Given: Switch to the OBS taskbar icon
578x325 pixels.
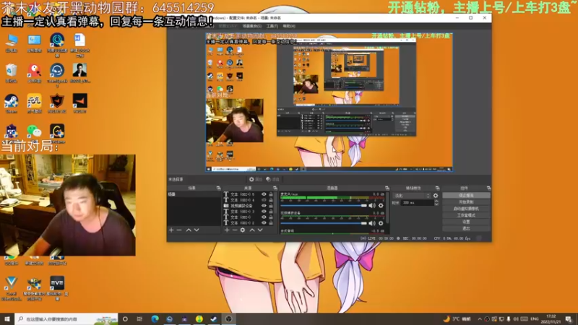Looking at the screenshot, I should click(x=228, y=318).
